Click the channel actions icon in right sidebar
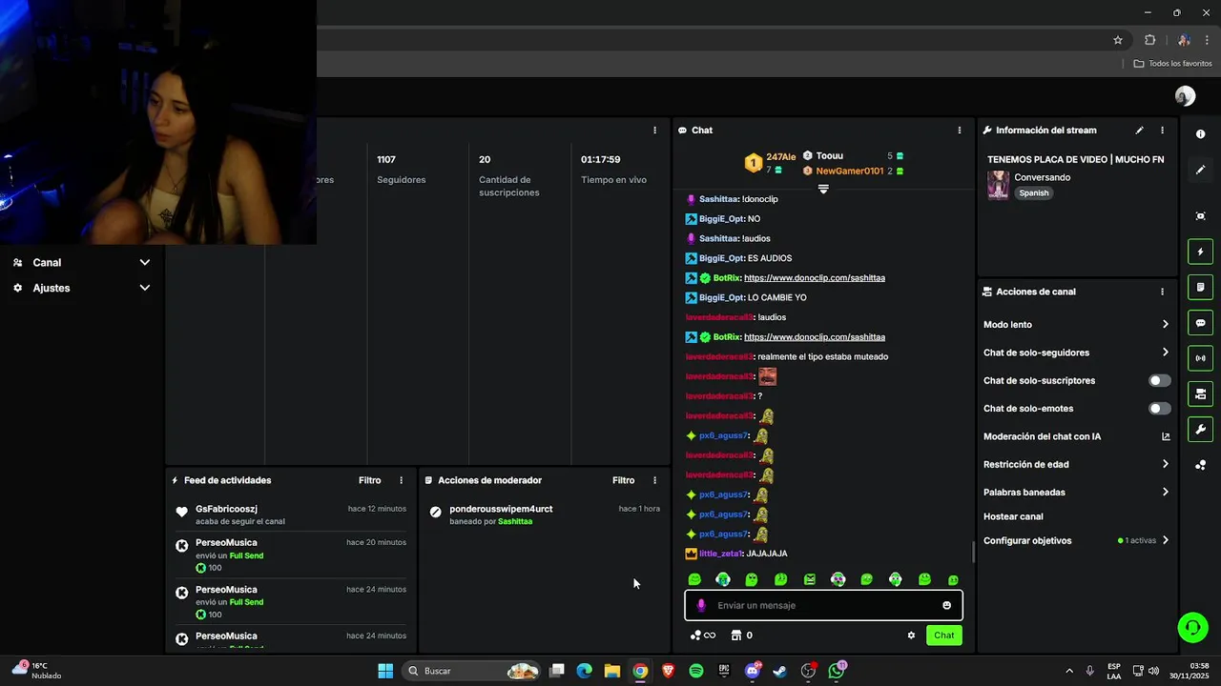Image resolution: width=1221 pixels, height=686 pixels. point(1200,393)
